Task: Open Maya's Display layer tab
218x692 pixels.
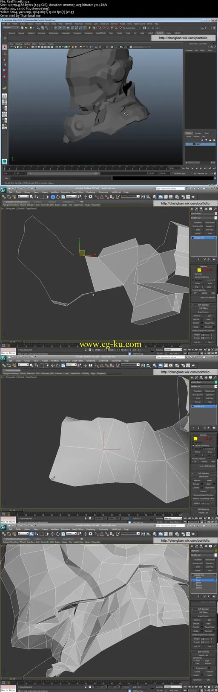Action: pos(188,133)
